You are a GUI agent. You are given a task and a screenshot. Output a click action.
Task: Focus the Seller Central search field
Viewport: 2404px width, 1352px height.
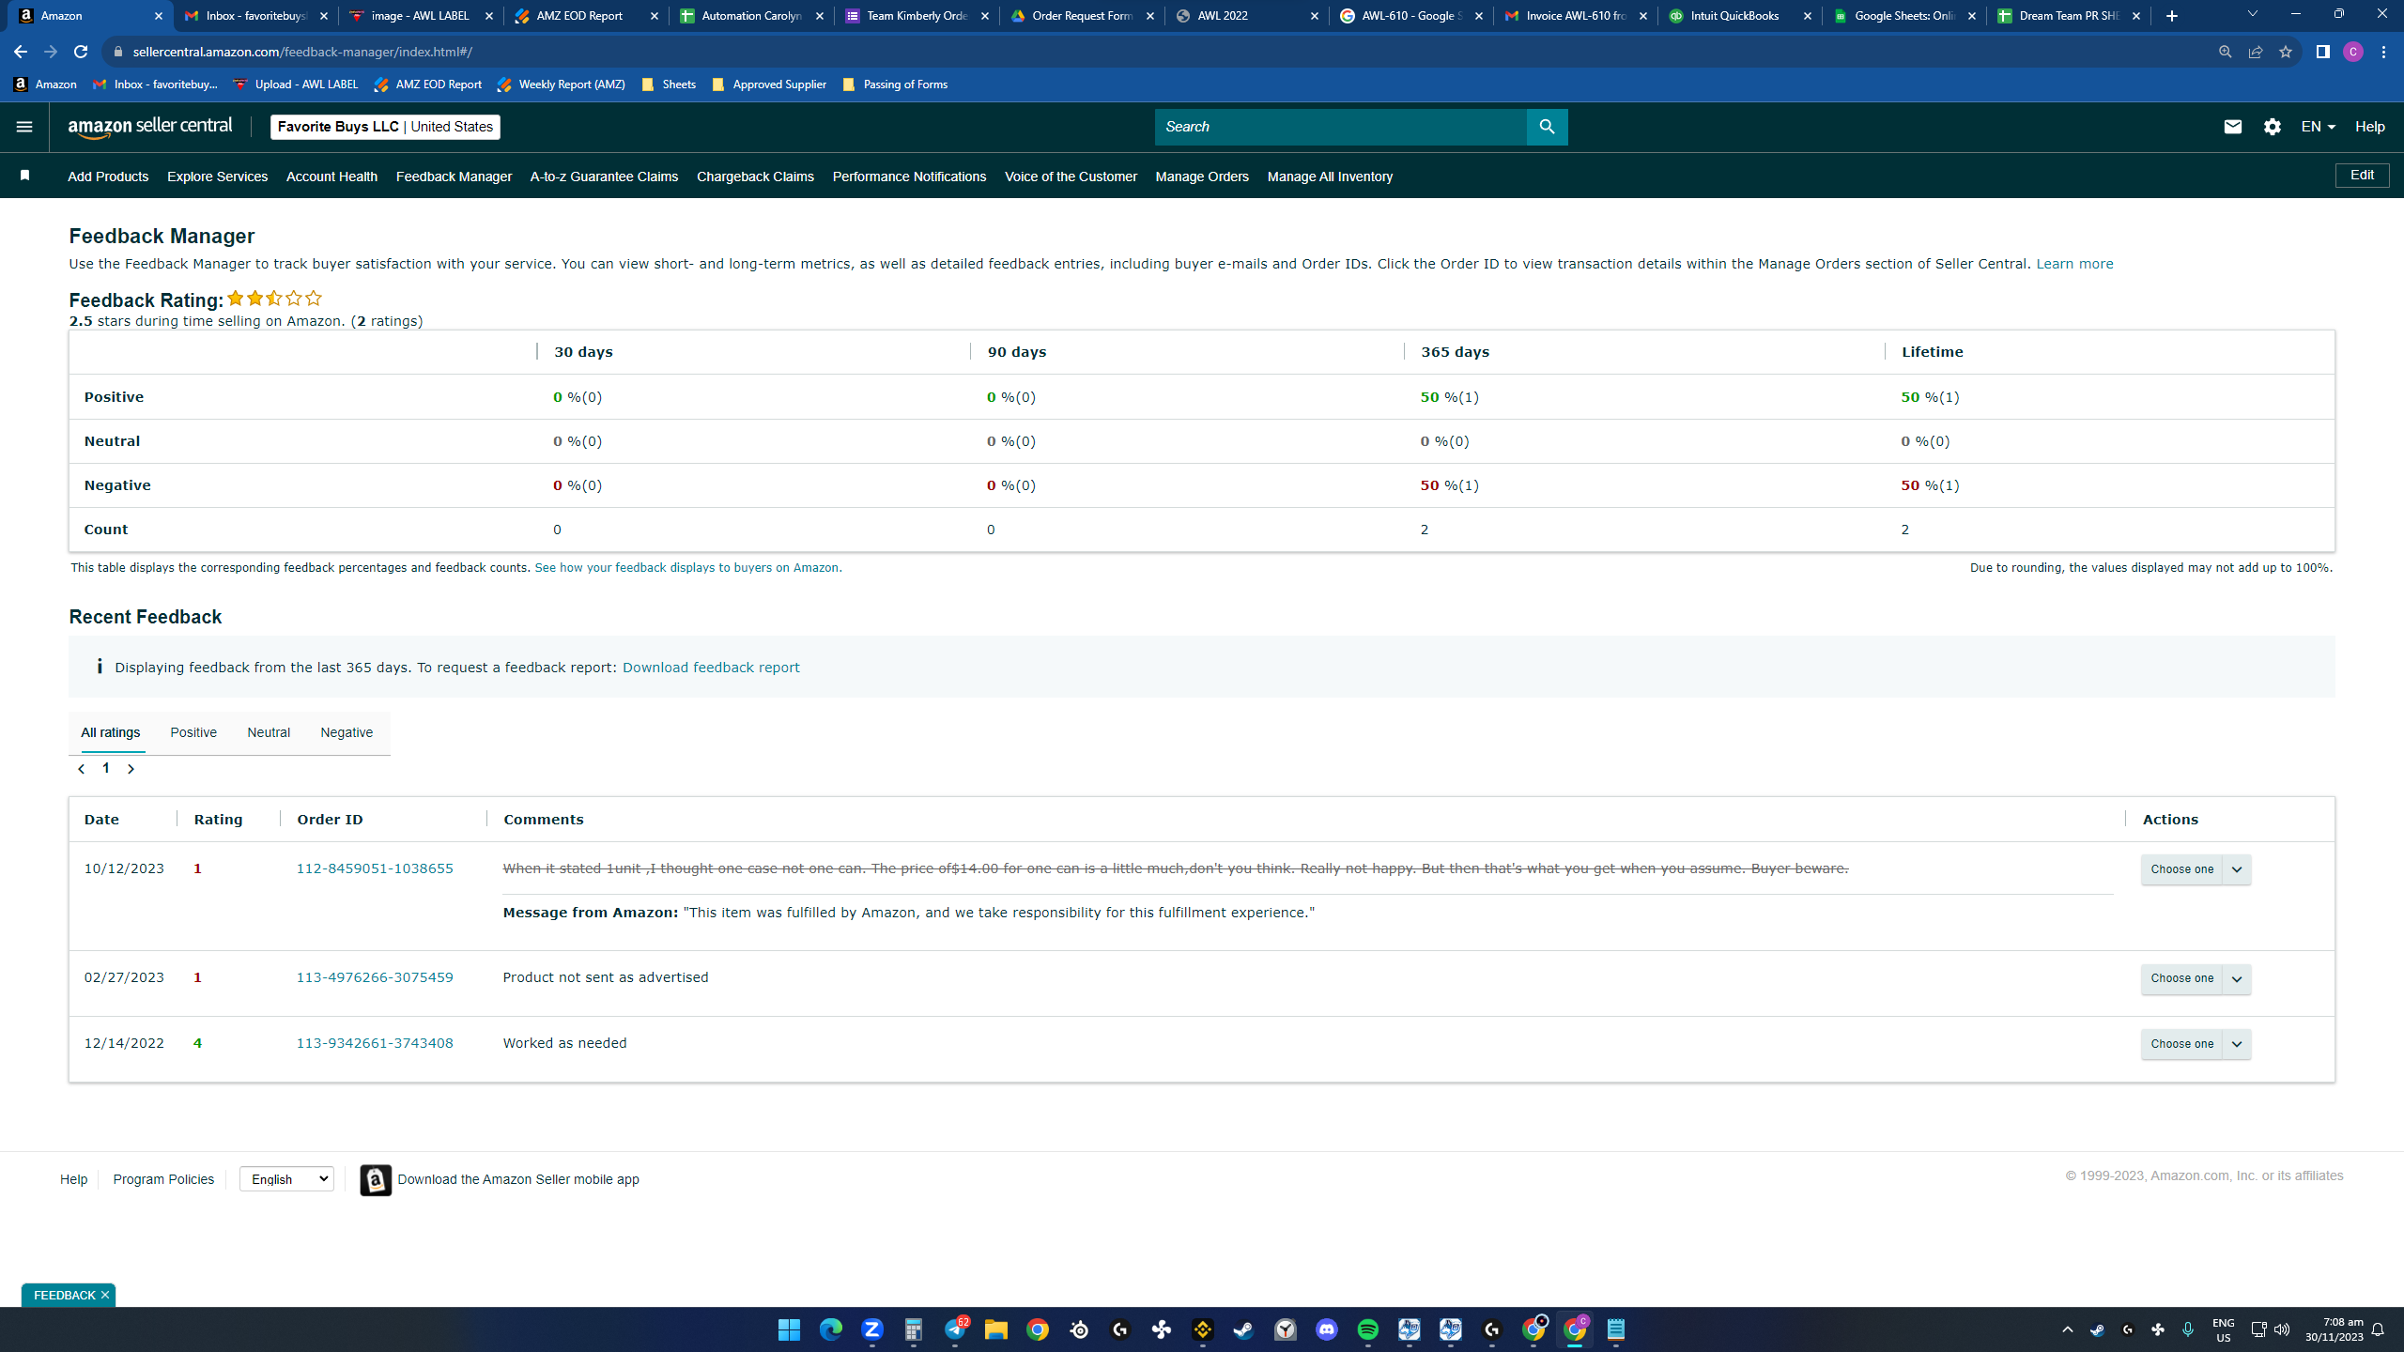(x=1340, y=127)
